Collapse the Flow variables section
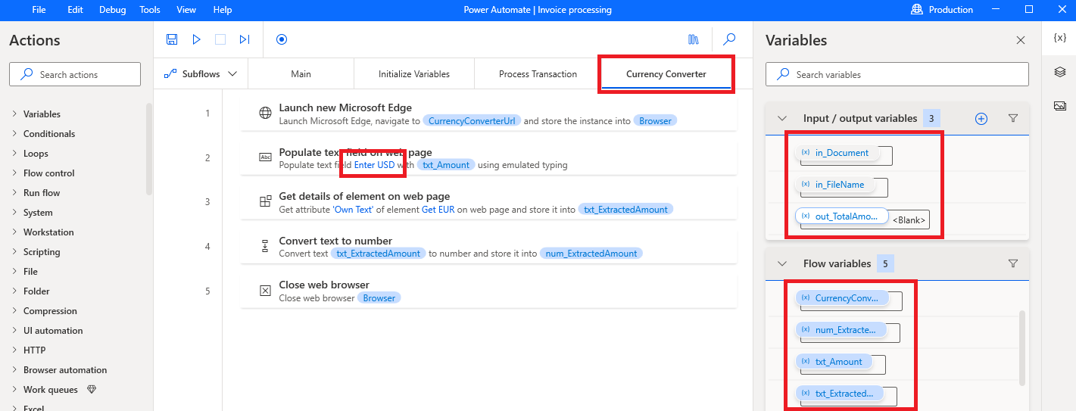1076x411 pixels. coord(782,263)
